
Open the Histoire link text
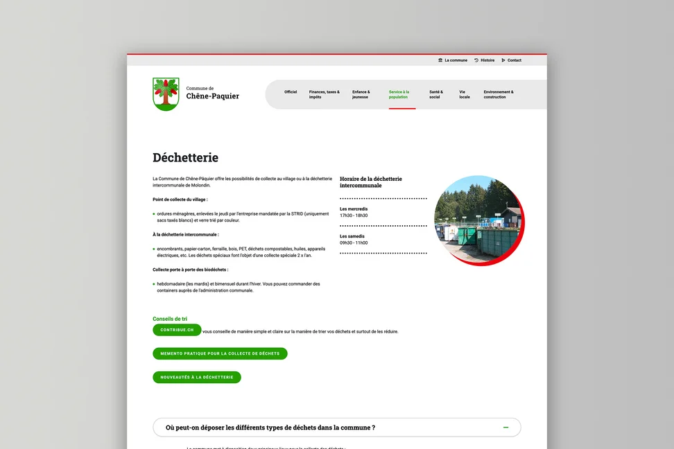(487, 60)
